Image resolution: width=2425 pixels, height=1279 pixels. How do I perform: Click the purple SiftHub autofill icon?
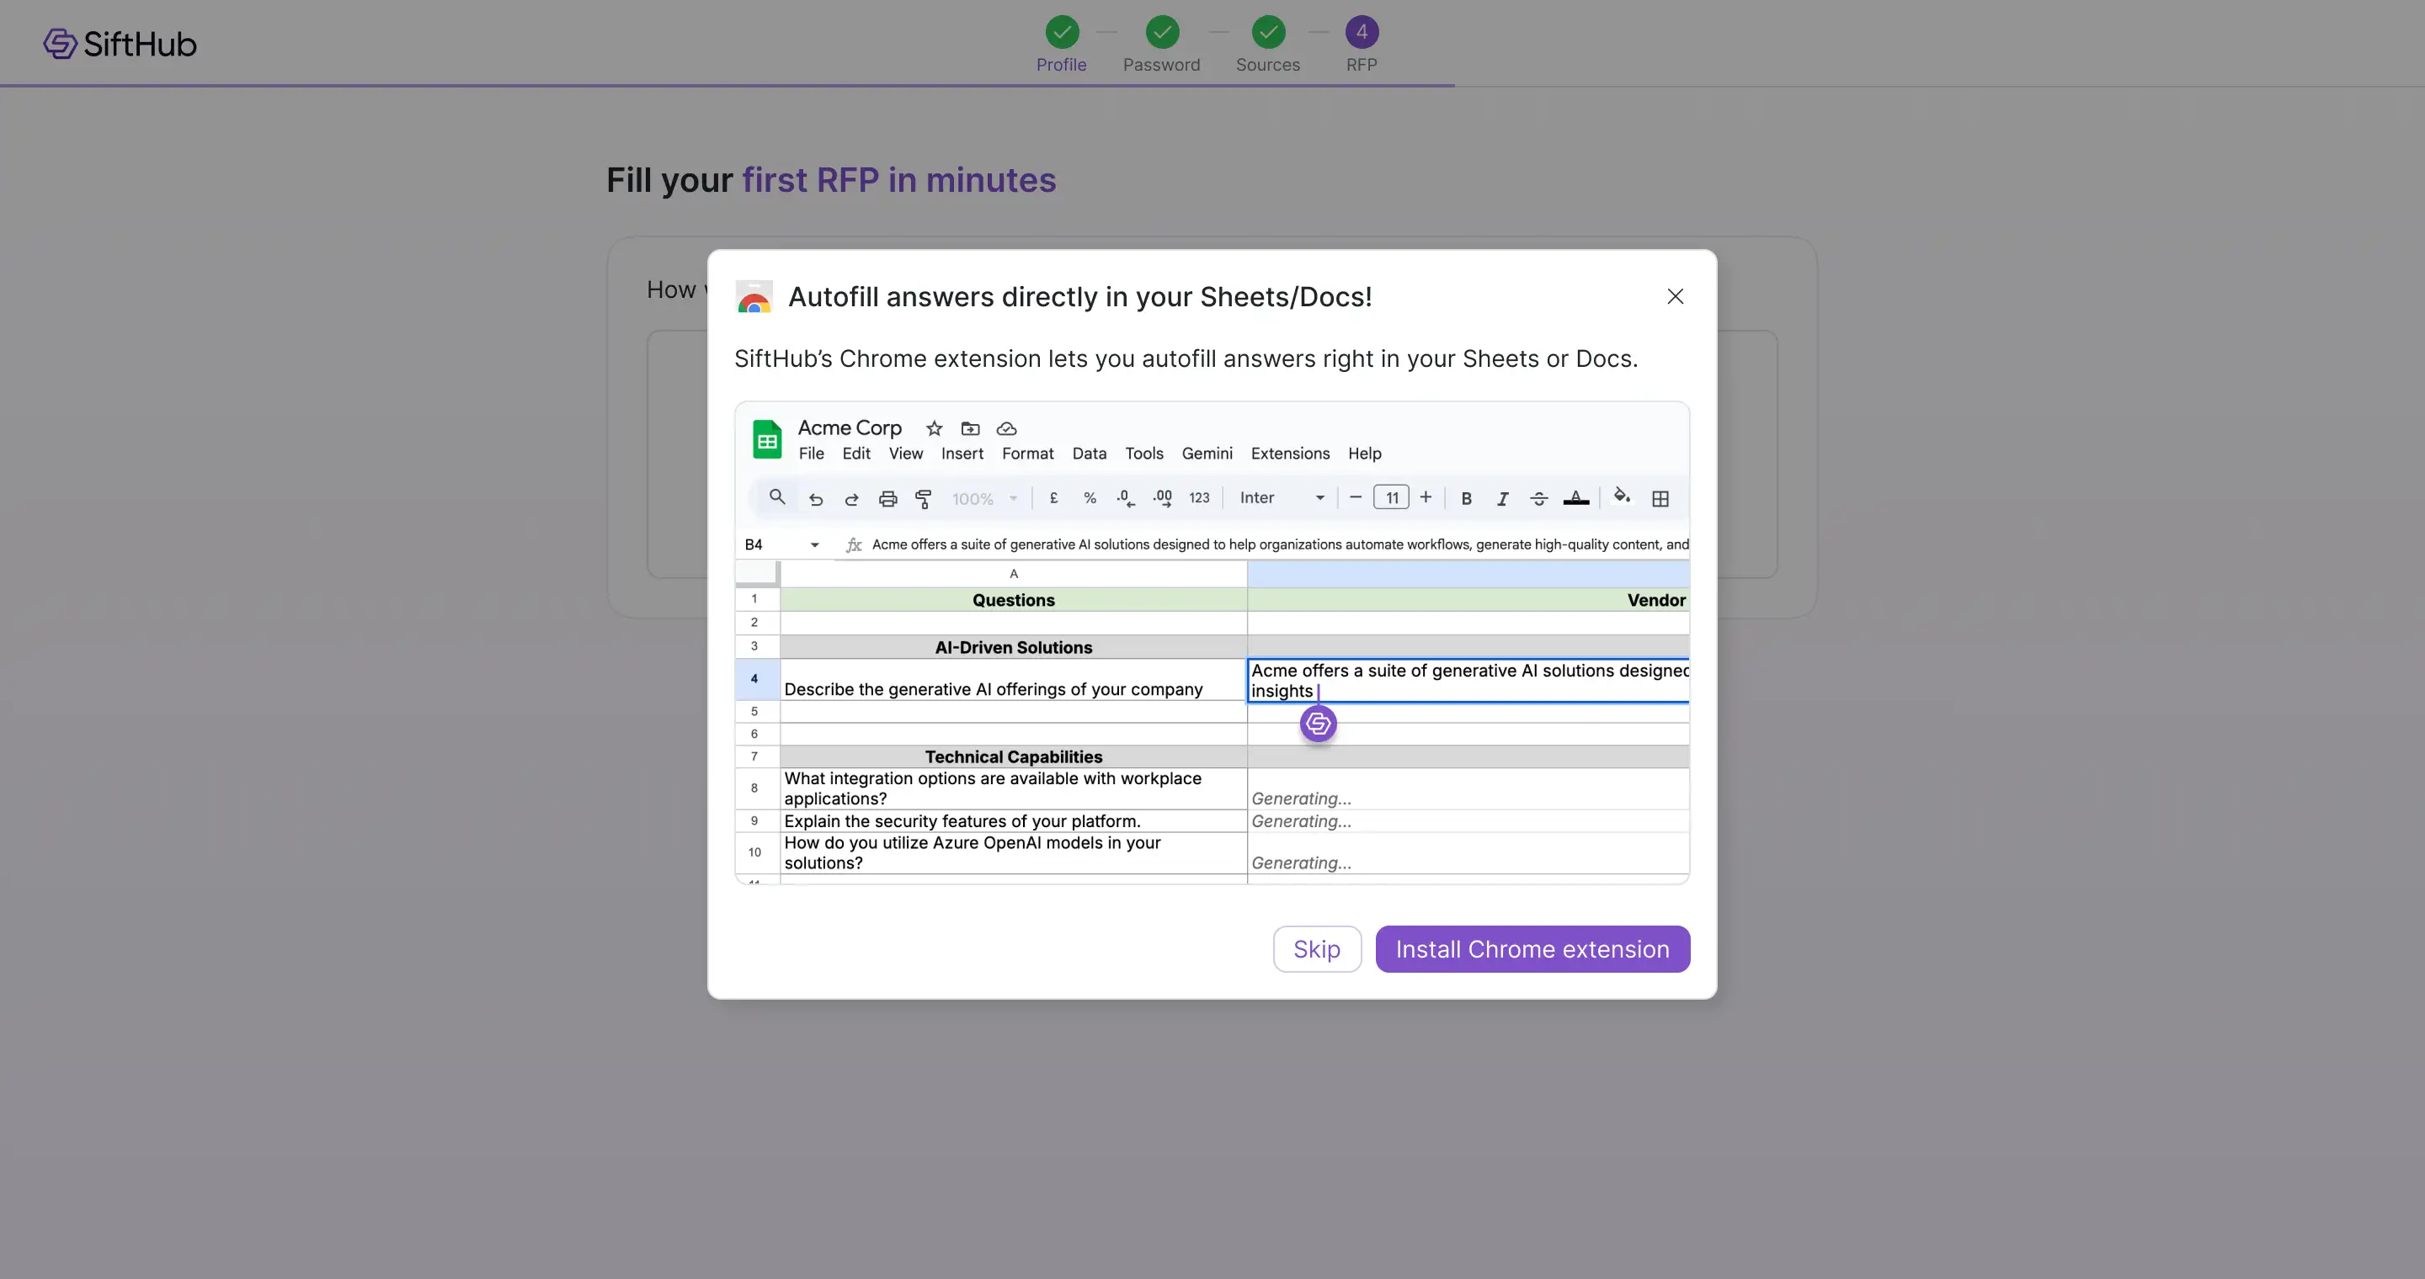pyautogui.click(x=1318, y=723)
